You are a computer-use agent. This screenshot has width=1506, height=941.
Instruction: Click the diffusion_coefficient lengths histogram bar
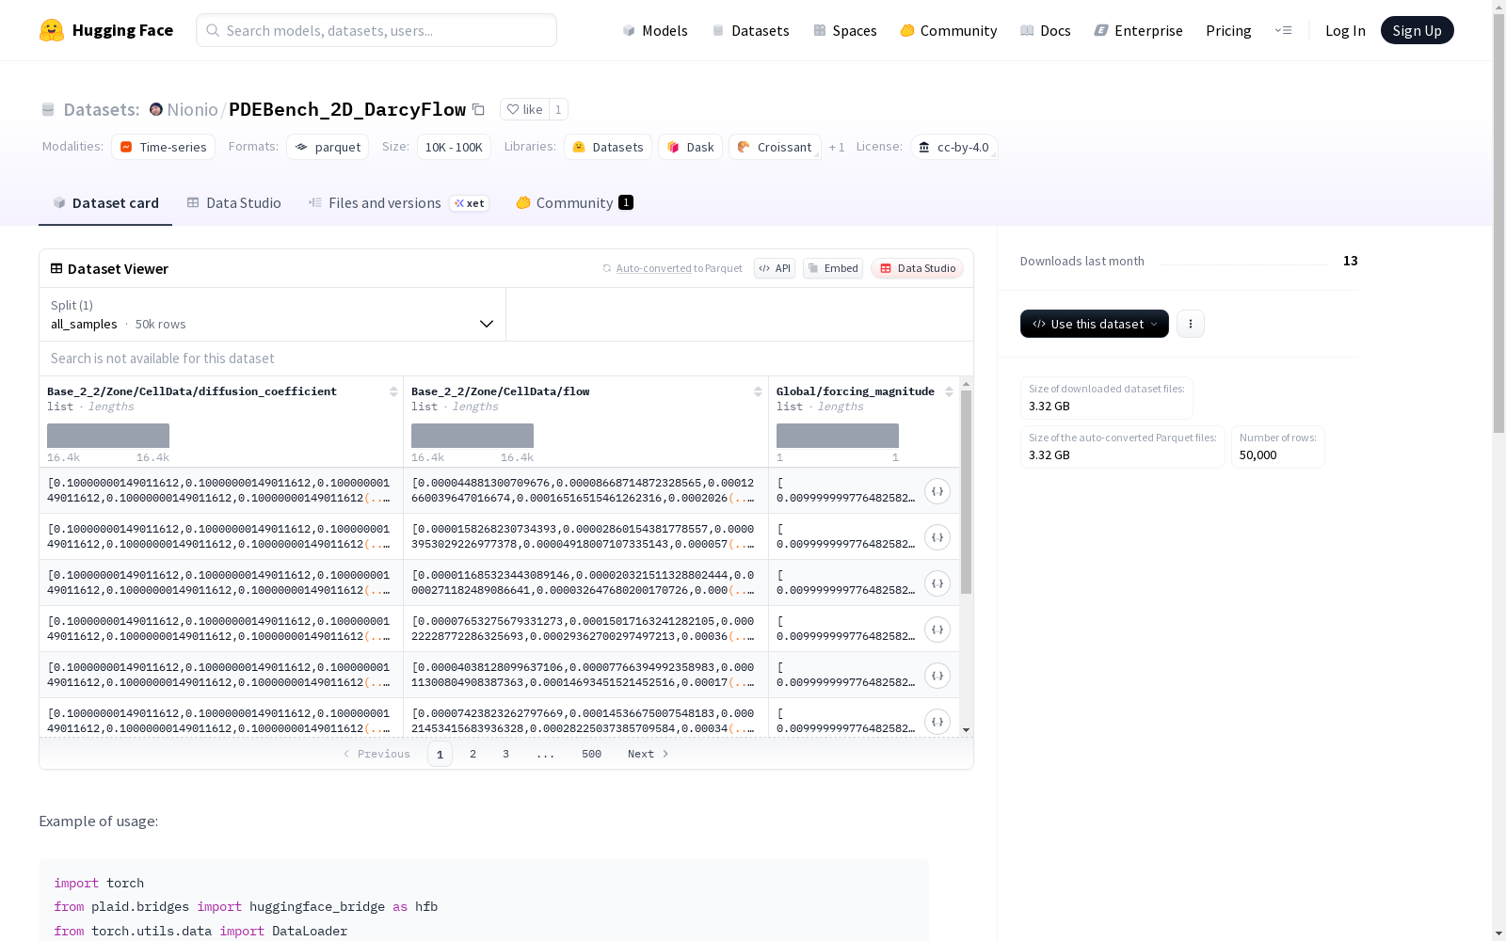coord(108,436)
